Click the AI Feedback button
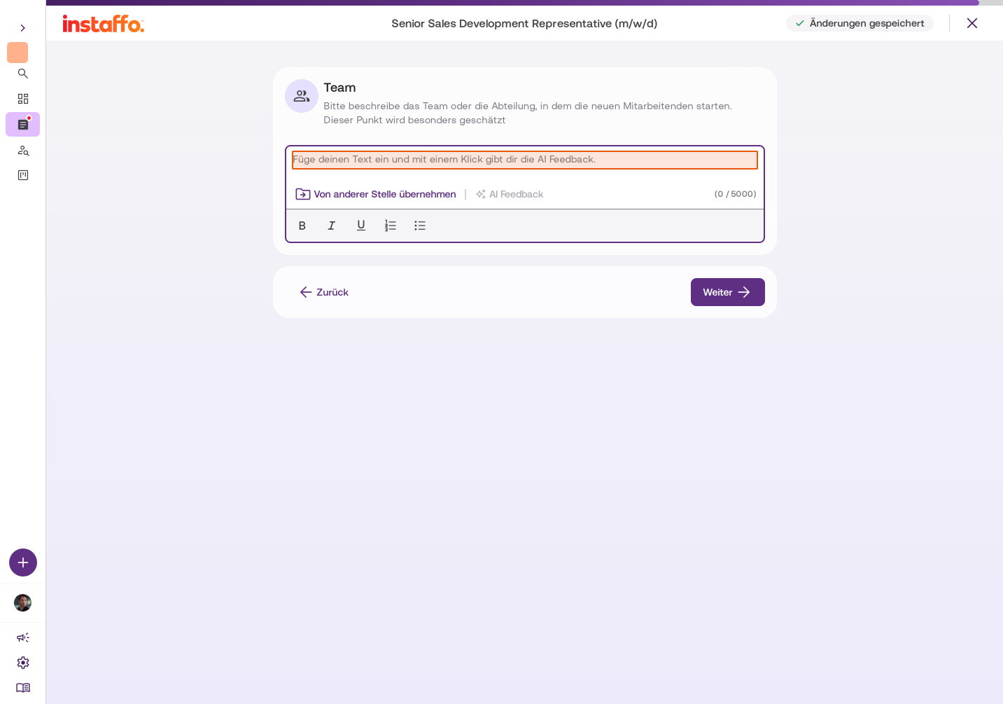The image size is (1003, 704). tap(510, 194)
